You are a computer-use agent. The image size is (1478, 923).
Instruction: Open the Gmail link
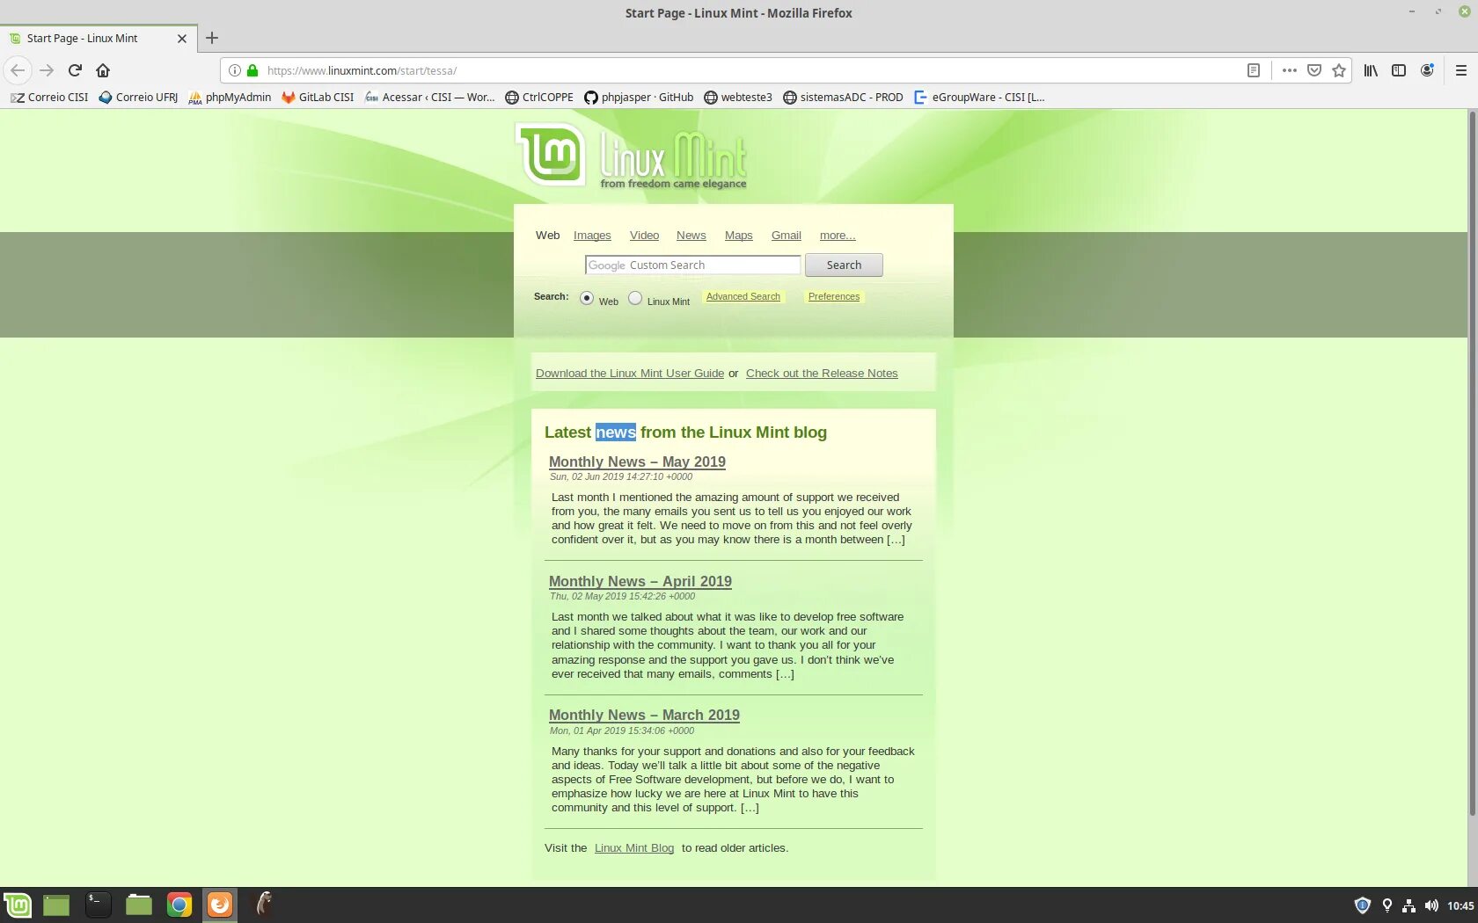(x=786, y=236)
